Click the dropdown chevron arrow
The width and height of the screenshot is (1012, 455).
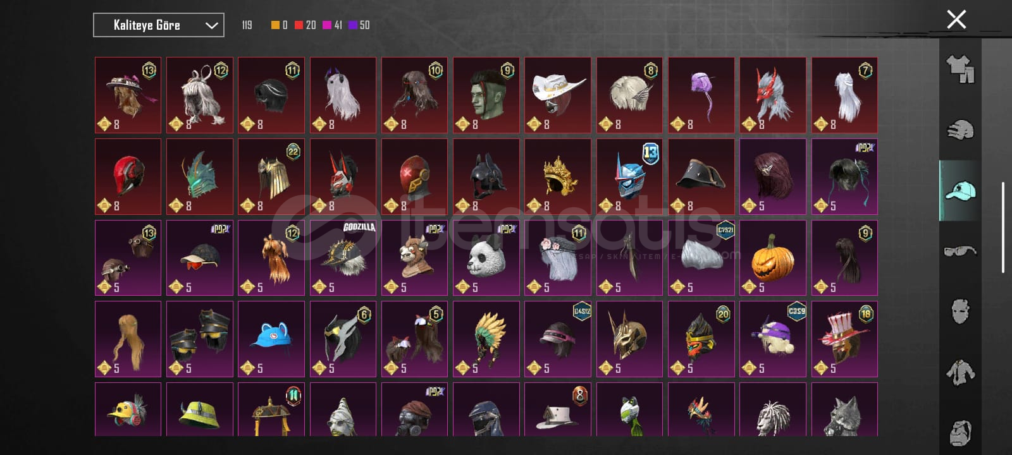point(211,26)
